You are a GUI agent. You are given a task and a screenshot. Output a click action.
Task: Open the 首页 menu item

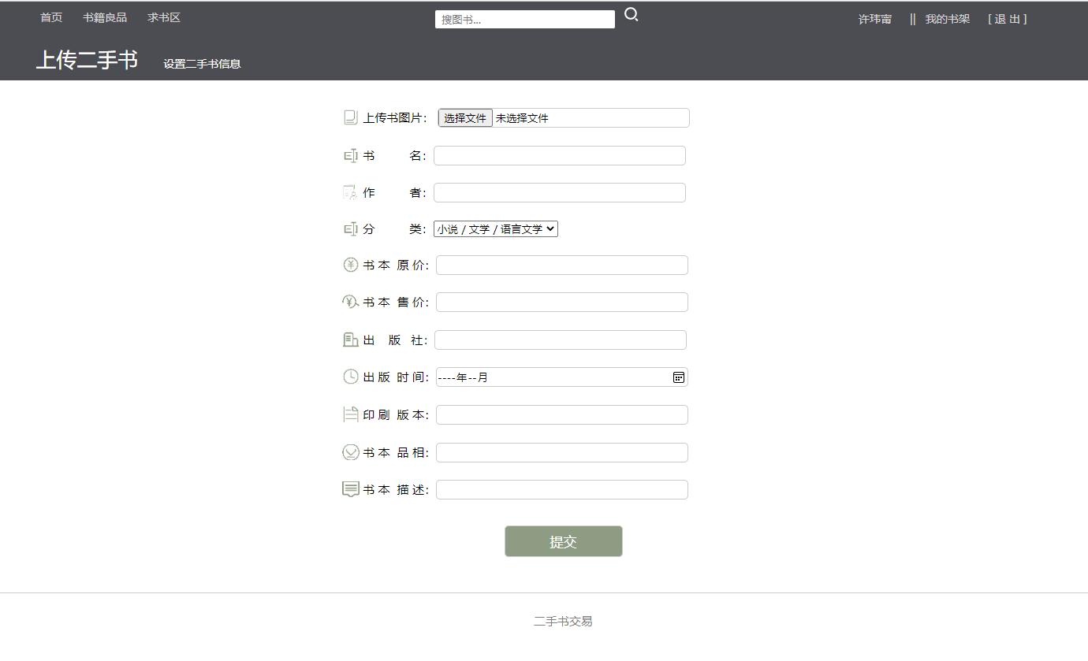point(50,17)
